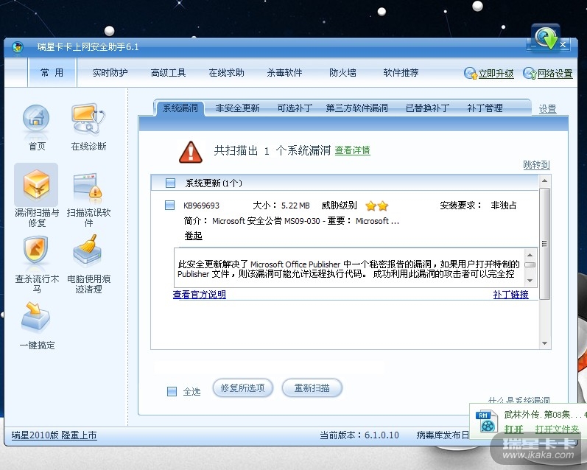Click patch list scrollbar up arrow
Image resolution: width=587 pixels, height=470 pixels.
pyautogui.click(x=545, y=181)
